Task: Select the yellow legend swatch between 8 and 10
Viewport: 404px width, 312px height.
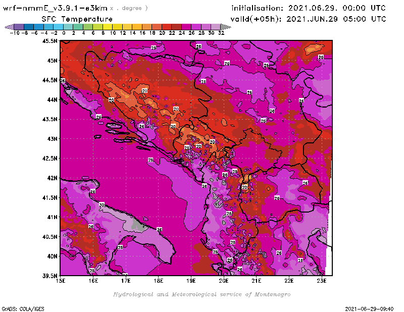Action: 108,27
